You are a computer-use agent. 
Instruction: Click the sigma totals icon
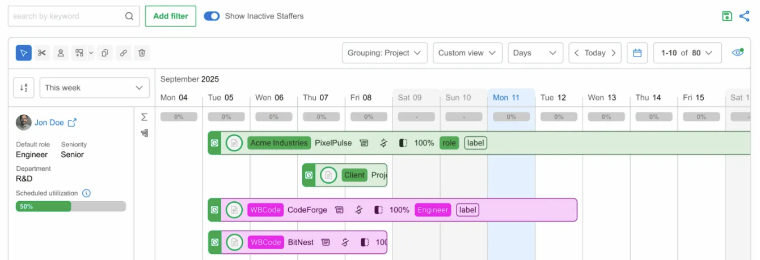pos(144,117)
